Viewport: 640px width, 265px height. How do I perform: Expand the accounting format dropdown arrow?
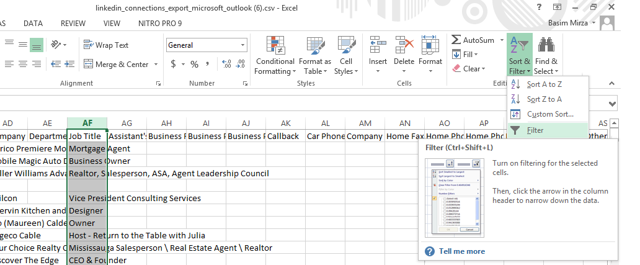click(184, 64)
